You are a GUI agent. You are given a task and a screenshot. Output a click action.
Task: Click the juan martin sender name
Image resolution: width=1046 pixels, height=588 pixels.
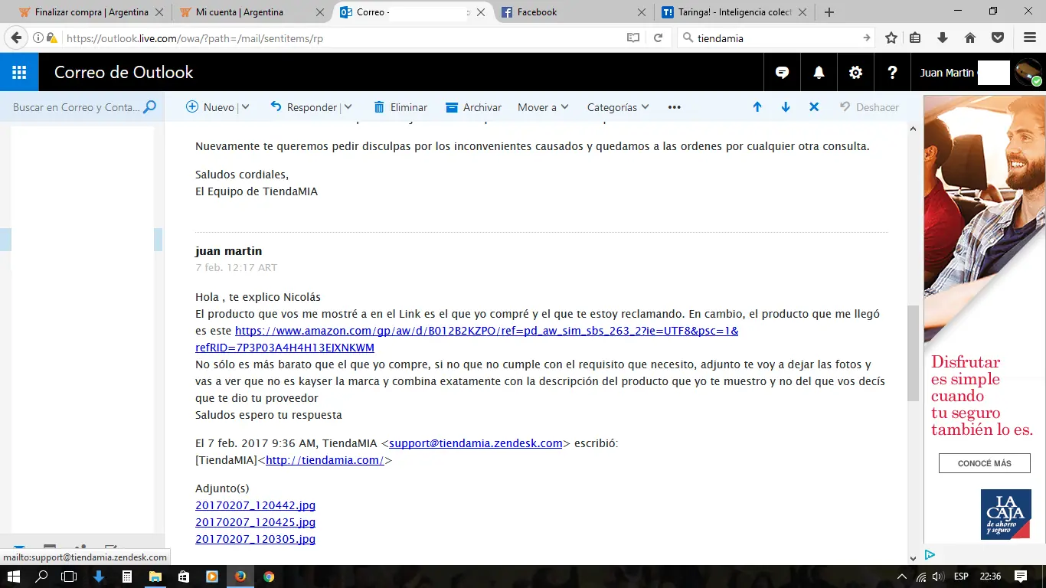click(228, 251)
